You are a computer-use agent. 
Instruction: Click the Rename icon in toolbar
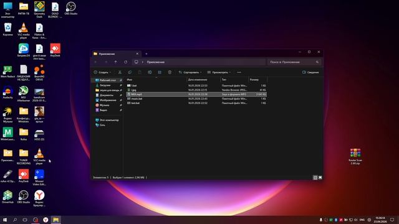[x=150, y=72]
